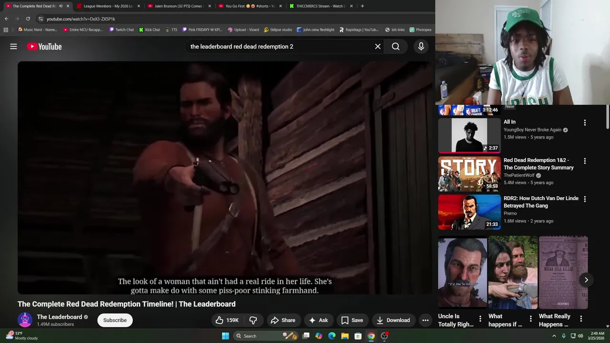The image size is (610, 343).
Task: Open the Kick Chat bookmark
Action: 150,30
